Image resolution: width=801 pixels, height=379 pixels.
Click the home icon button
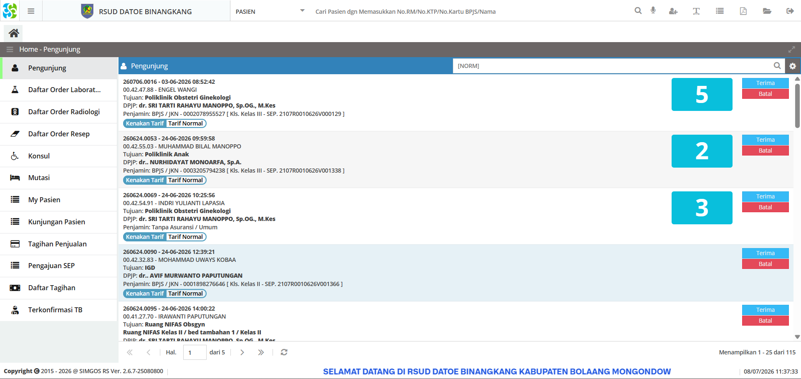[x=14, y=33]
